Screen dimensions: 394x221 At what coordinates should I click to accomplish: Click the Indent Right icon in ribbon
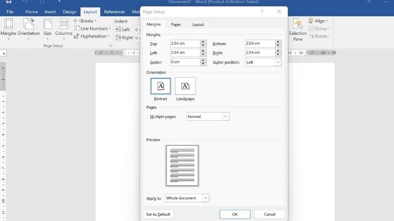[118, 38]
